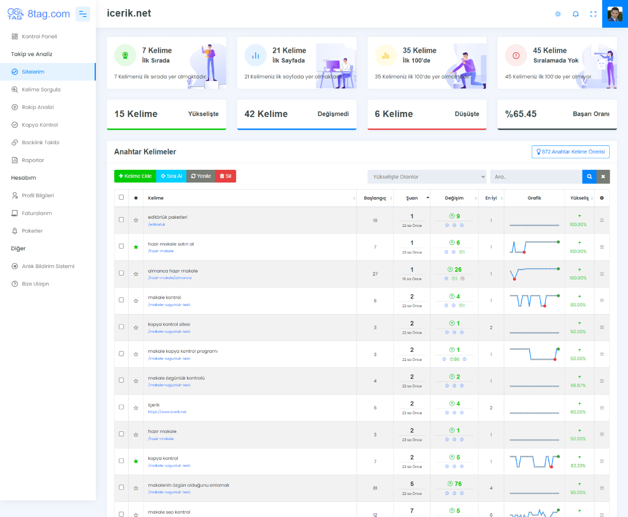Open 'Rakip Analizi' in sidebar
The image size is (628, 517).
38,107
